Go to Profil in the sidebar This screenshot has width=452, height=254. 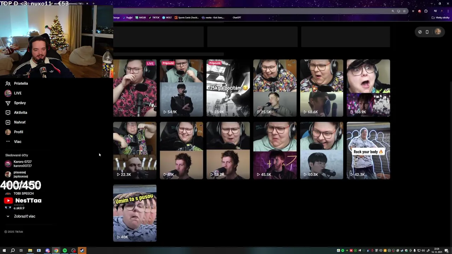pyautogui.click(x=18, y=132)
